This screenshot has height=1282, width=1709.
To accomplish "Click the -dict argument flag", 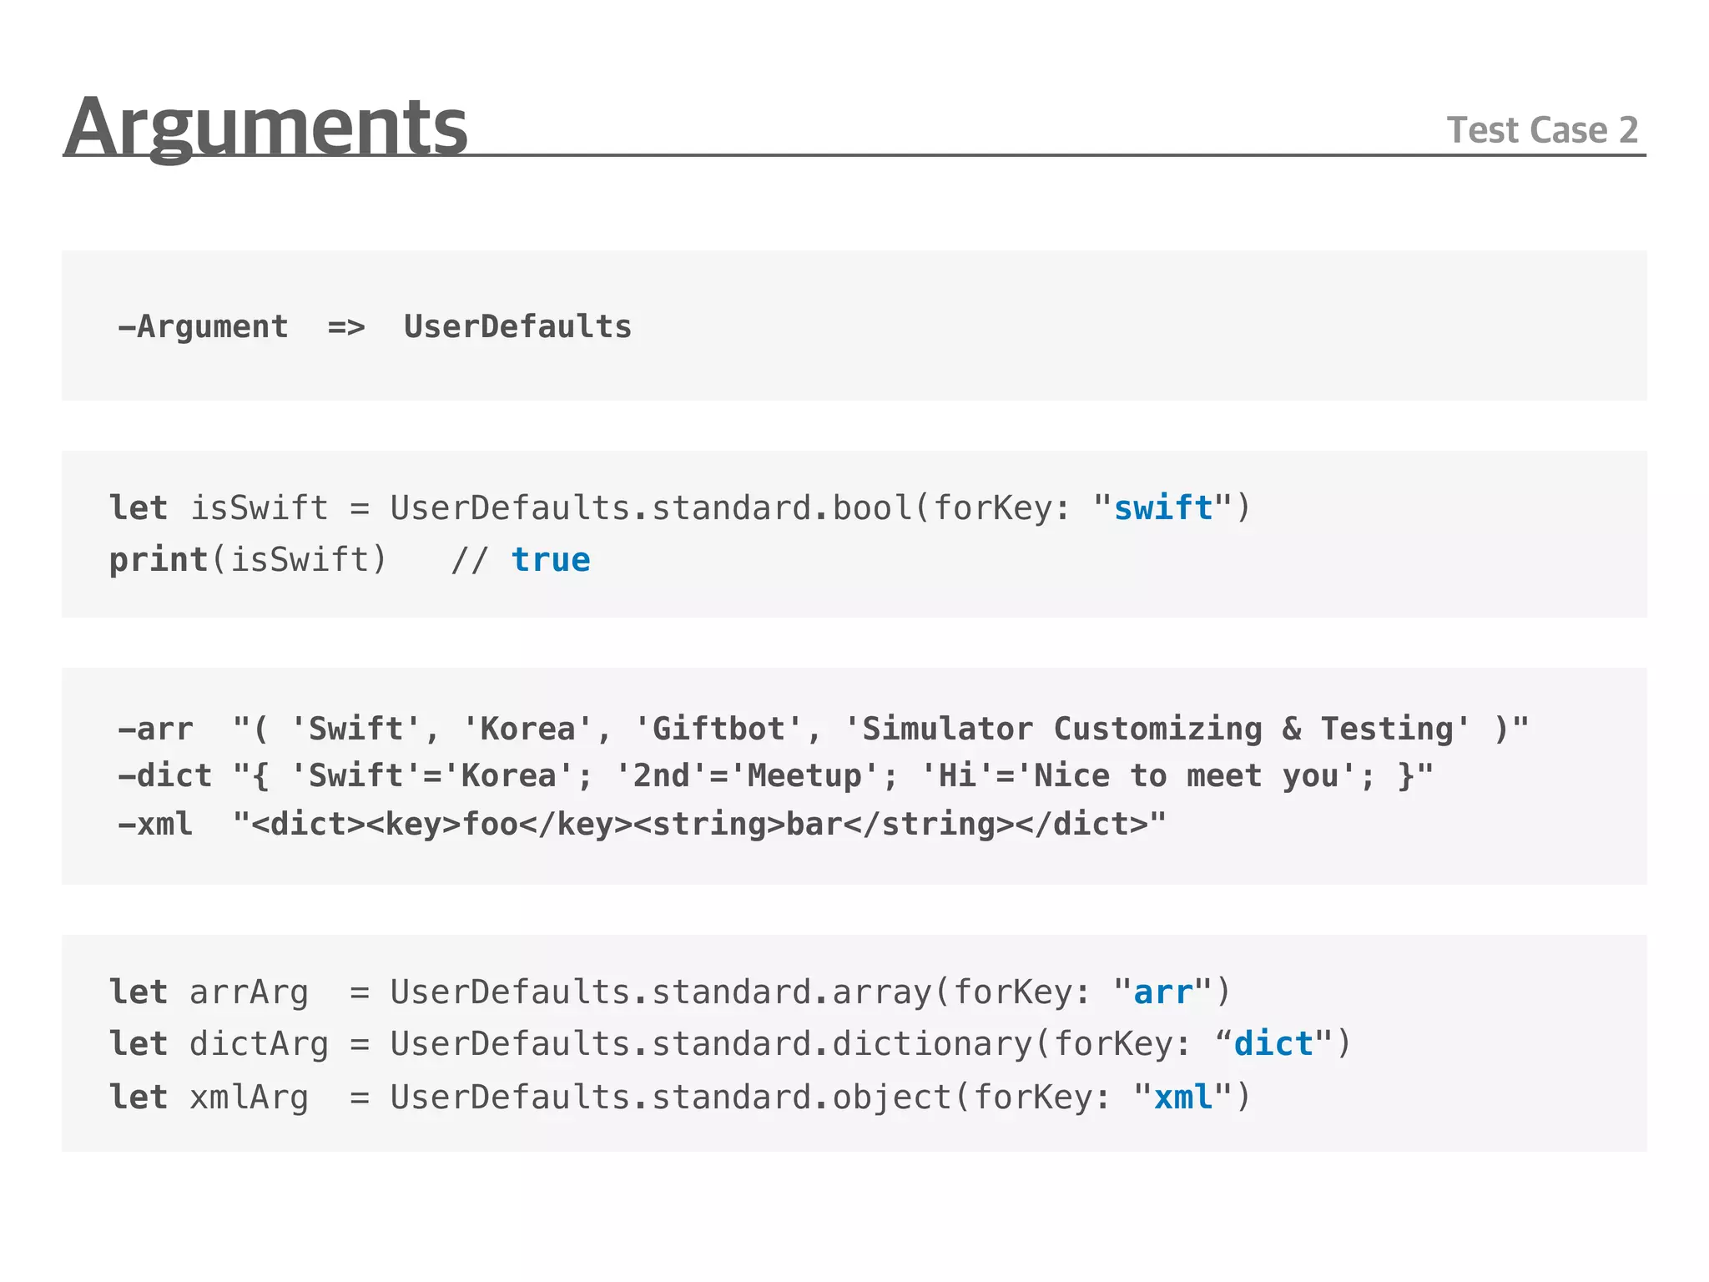I will 164,775.
